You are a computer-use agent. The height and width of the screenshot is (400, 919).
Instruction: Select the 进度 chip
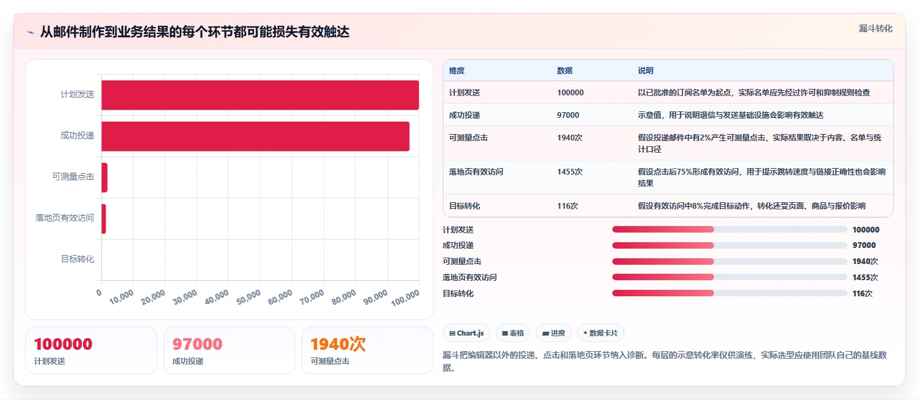pos(554,333)
